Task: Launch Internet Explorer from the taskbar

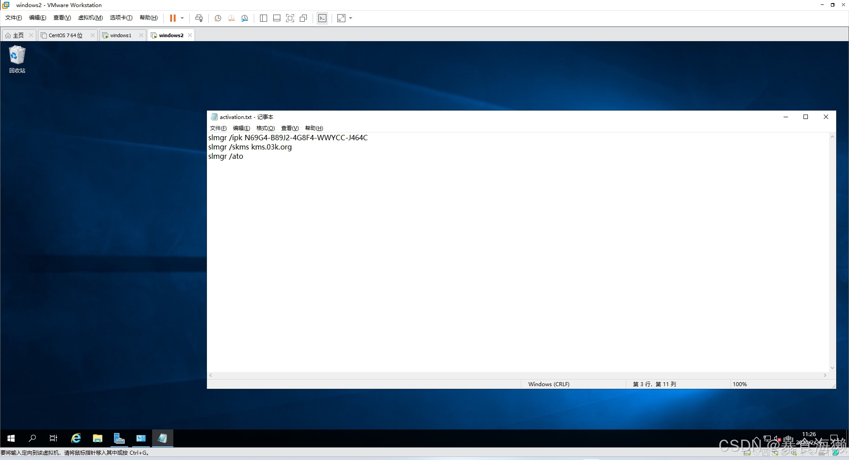Action: coord(76,438)
